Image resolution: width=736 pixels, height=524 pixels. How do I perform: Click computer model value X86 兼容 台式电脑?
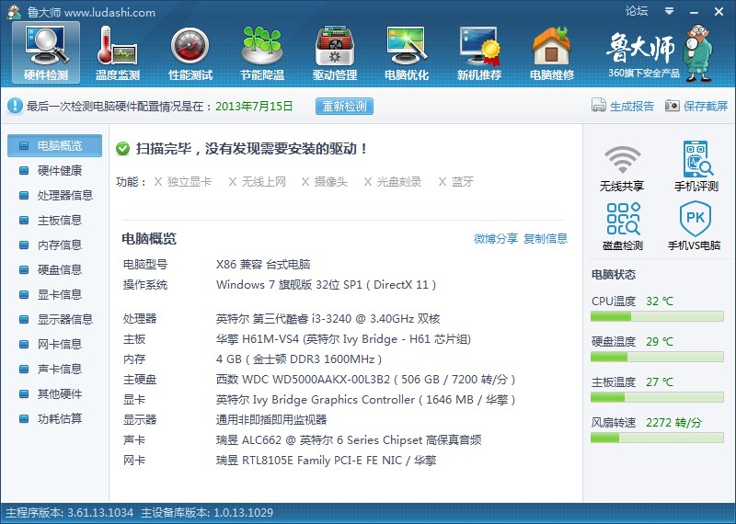tap(263, 265)
